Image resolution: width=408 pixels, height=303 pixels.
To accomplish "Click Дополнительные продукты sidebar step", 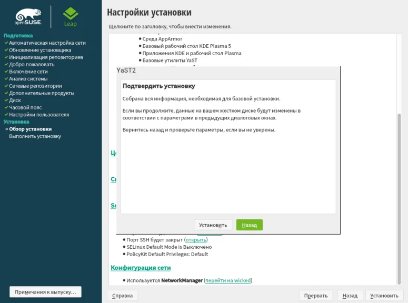I will 42,93.
